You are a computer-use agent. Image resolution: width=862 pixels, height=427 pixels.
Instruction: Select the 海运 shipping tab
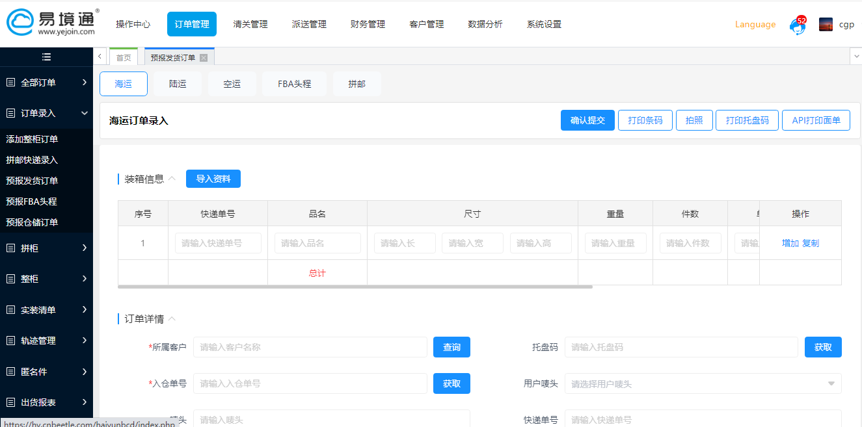124,84
